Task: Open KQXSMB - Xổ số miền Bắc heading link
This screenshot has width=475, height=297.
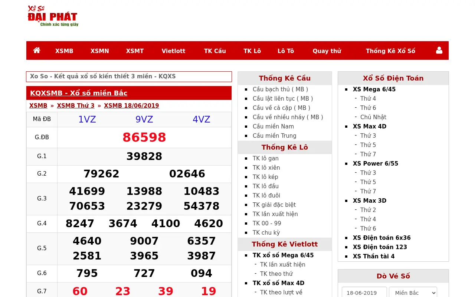Action: coord(79,93)
